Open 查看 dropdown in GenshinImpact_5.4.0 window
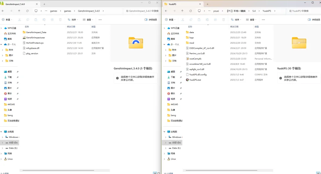321x174 pixels. 88,20
